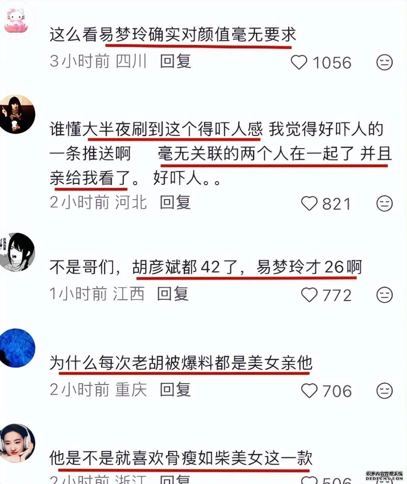Tap 回复 on the Jiangxi comment
407x484 pixels.
[173, 293]
